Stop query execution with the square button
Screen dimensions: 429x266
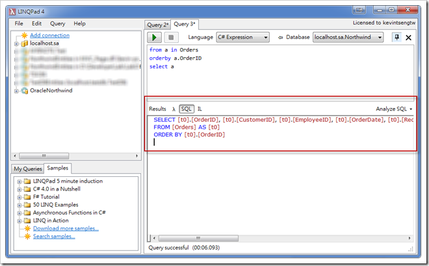(171, 37)
